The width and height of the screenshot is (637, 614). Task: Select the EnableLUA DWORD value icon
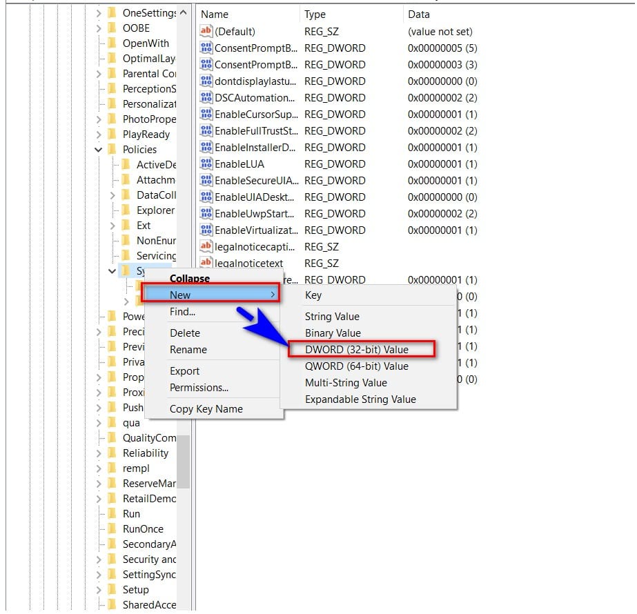pyautogui.click(x=206, y=164)
